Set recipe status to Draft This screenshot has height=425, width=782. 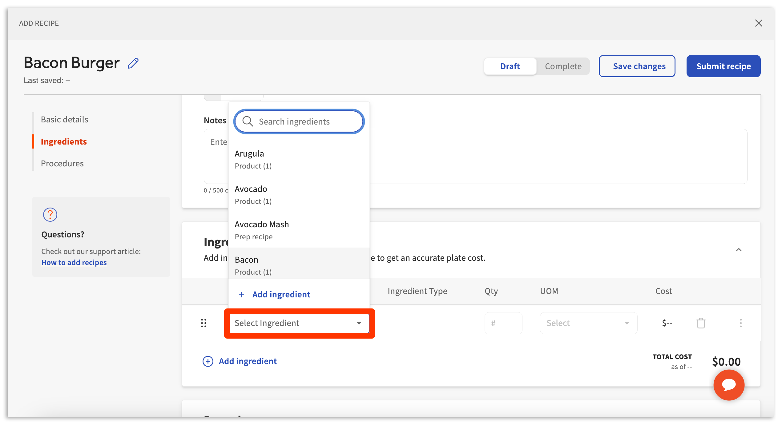pyautogui.click(x=510, y=66)
